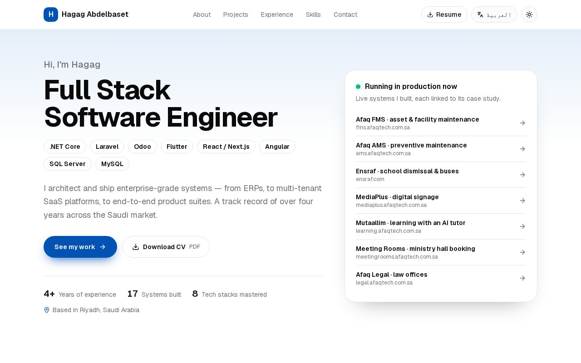581x363 pixels.
Task: Click the React / Next.js tag
Action: click(x=226, y=147)
